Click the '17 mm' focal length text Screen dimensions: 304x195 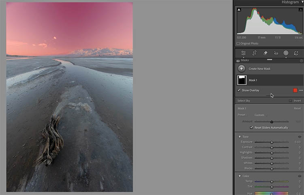pyautogui.click(x=261, y=38)
